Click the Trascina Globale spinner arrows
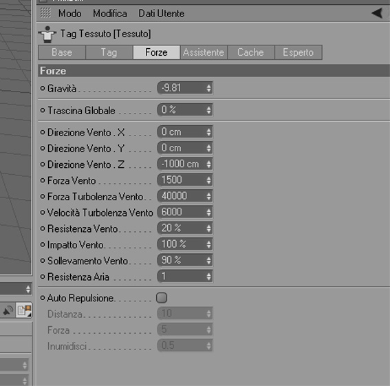 [208, 110]
